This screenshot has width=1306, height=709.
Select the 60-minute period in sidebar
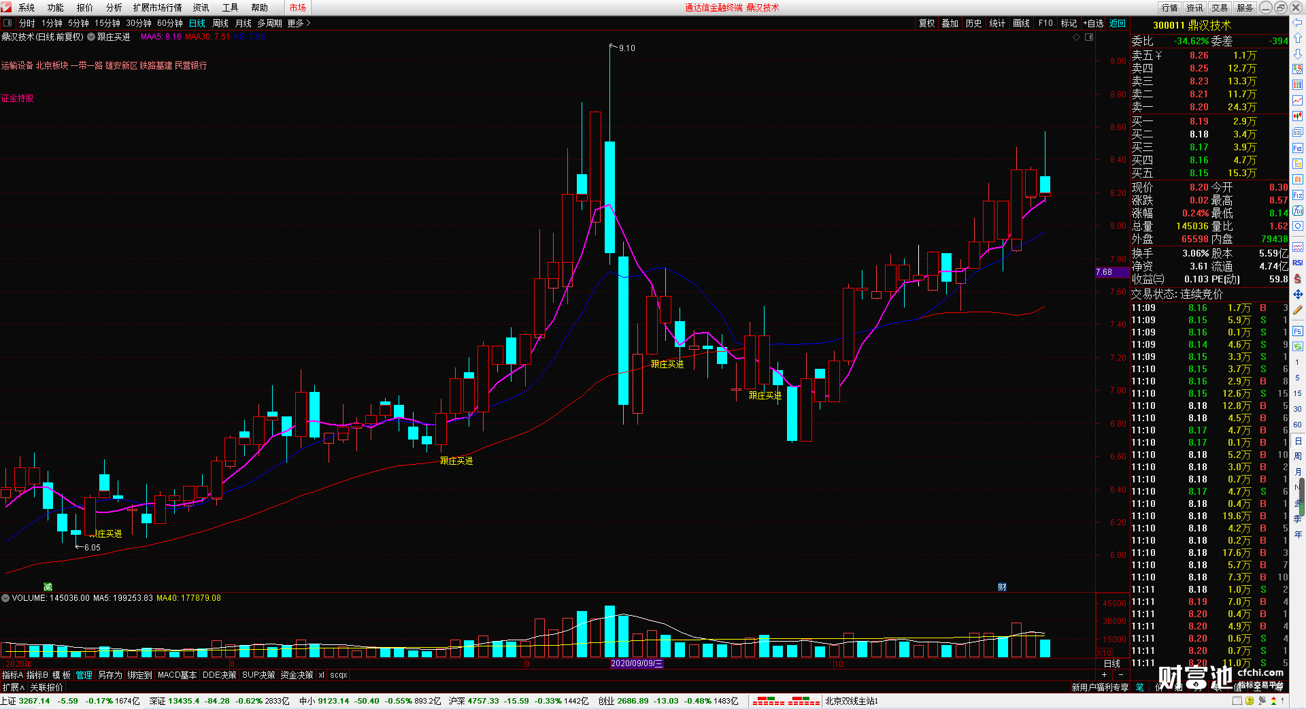[x=1297, y=425]
